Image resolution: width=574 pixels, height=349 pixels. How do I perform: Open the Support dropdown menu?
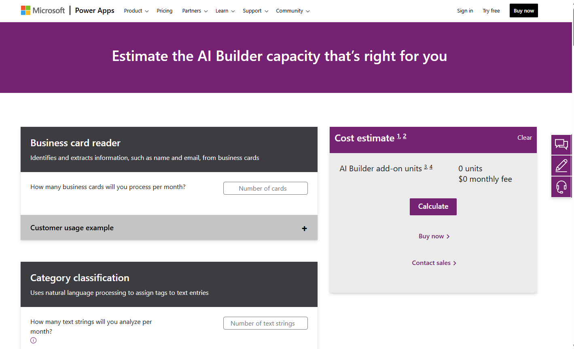255,11
